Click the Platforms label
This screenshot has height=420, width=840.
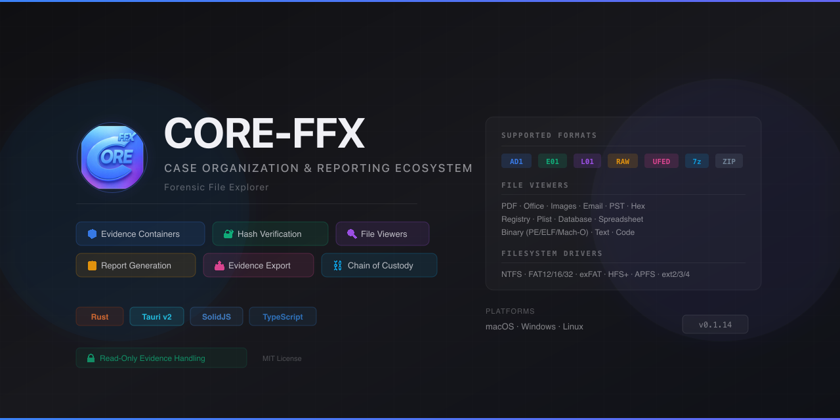(510, 311)
